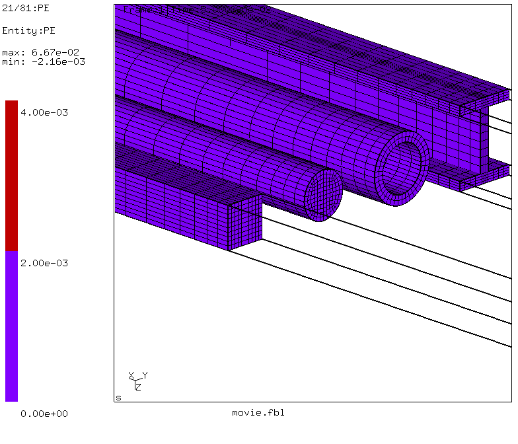Click the Frame/Time header text
This screenshot has width=518, height=444.
click(197, 9)
